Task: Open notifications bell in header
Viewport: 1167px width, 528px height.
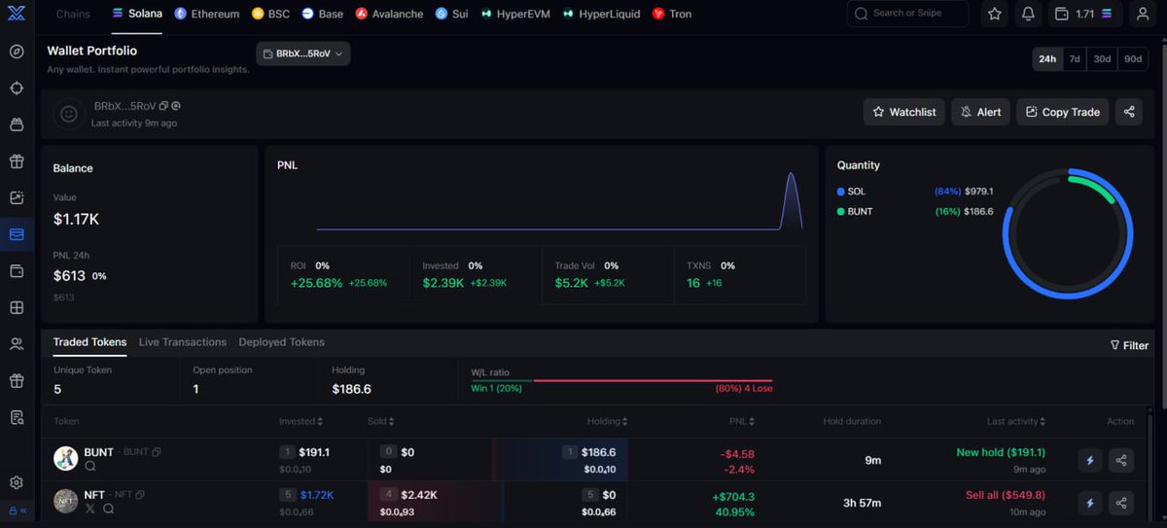Action: (x=1028, y=14)
